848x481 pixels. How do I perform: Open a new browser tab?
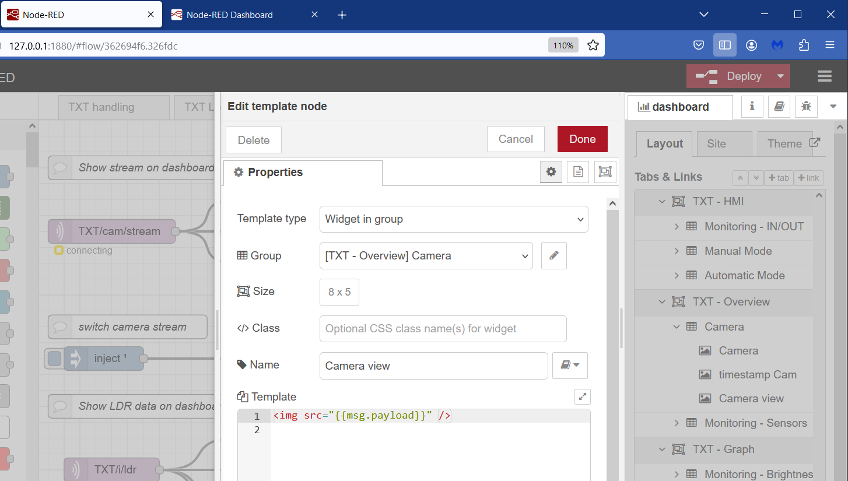(x=342, y=15)
